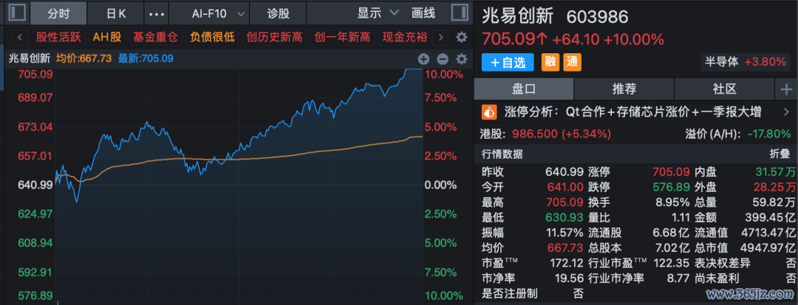Viewport: 798px width, 305px height.
Task: Click the orange 融 margin badge
Action: (550, 62)
